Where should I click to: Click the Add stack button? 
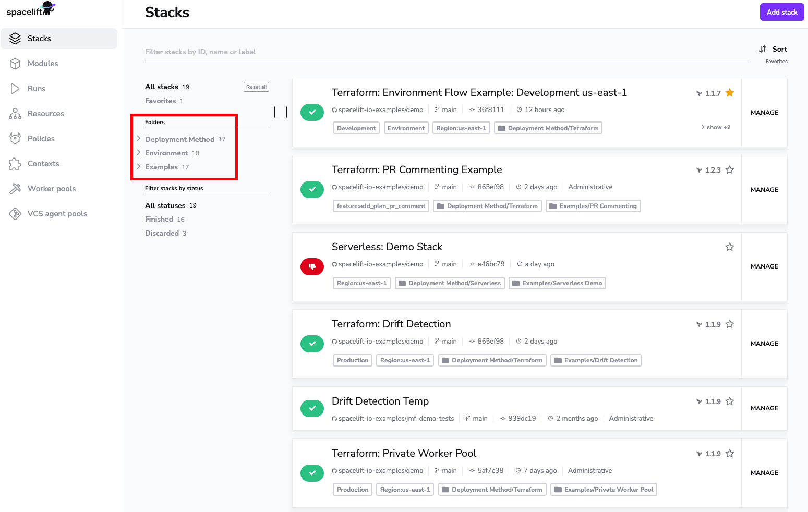coord(781,12)
